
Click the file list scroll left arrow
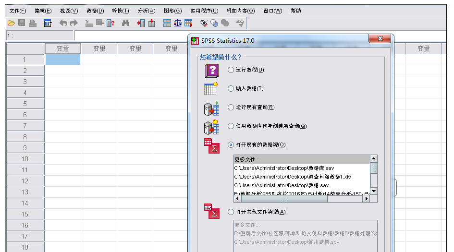[x=238, y=199]
